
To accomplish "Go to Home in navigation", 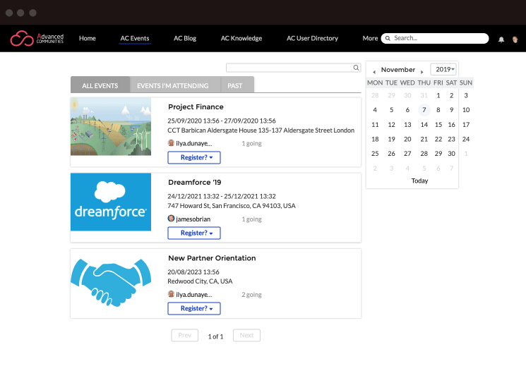I will click(x=88, y=38).
